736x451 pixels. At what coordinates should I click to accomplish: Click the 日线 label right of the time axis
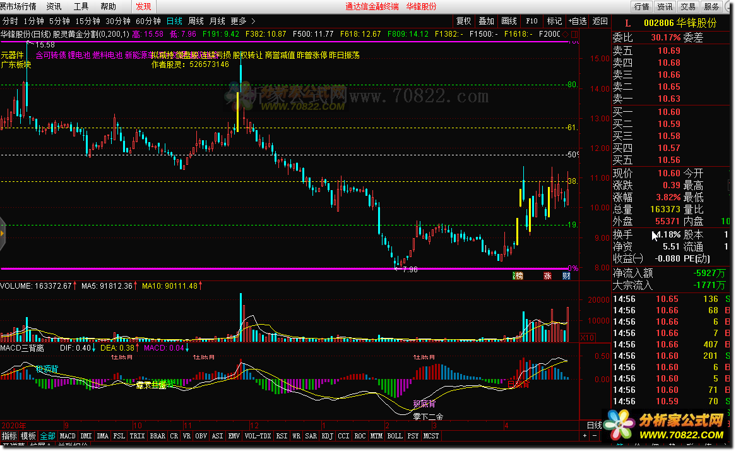[594, 425]
